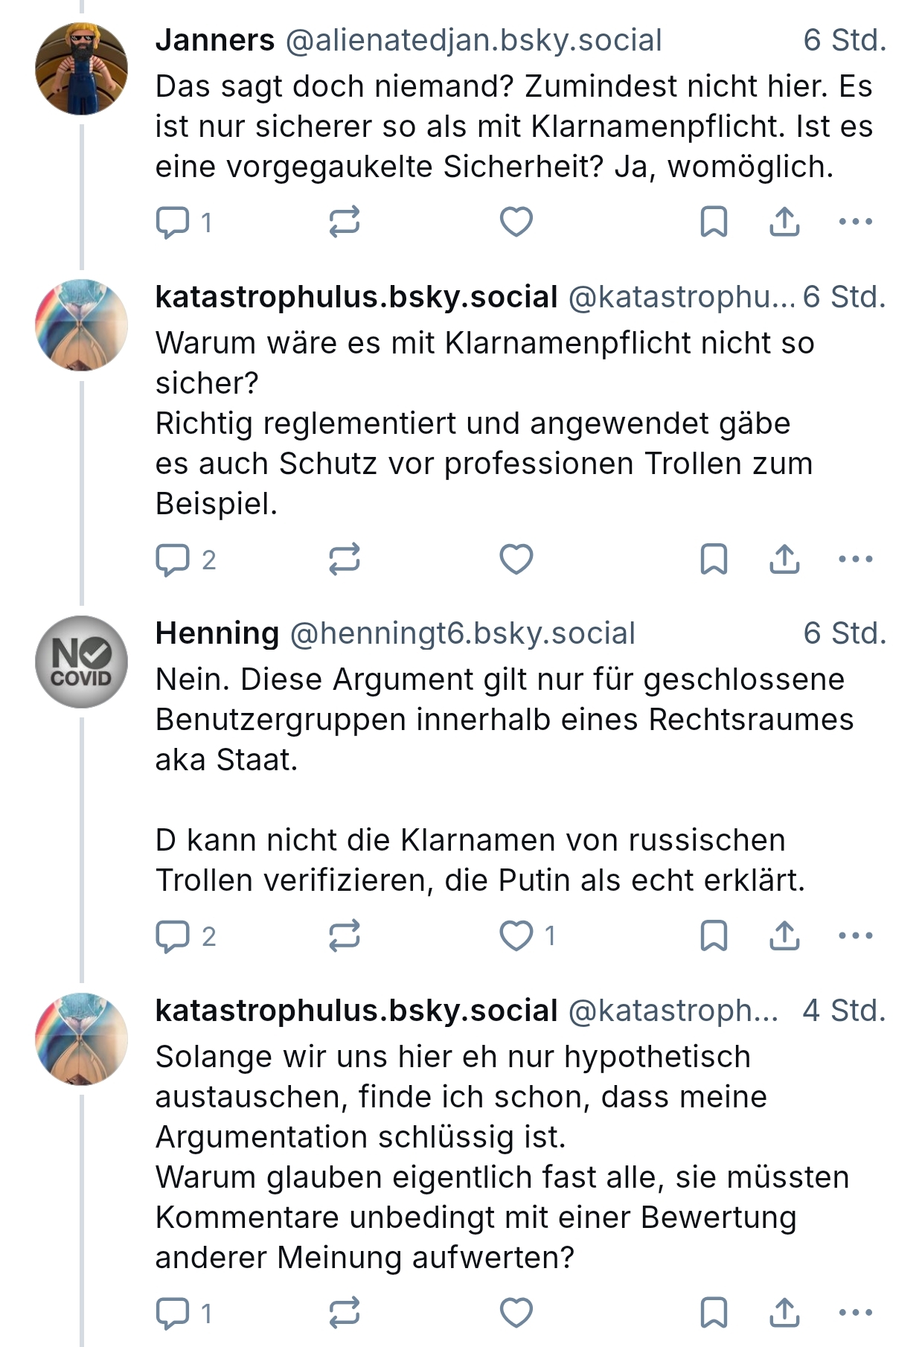Open more options on 'Warum wäre es' post

pyautogui.click(x=855, y=560)
